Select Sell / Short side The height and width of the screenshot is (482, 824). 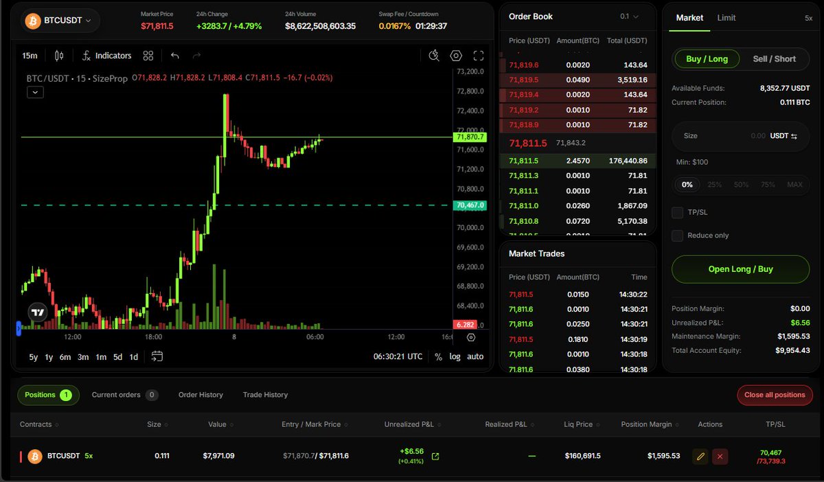coord(775,59)
